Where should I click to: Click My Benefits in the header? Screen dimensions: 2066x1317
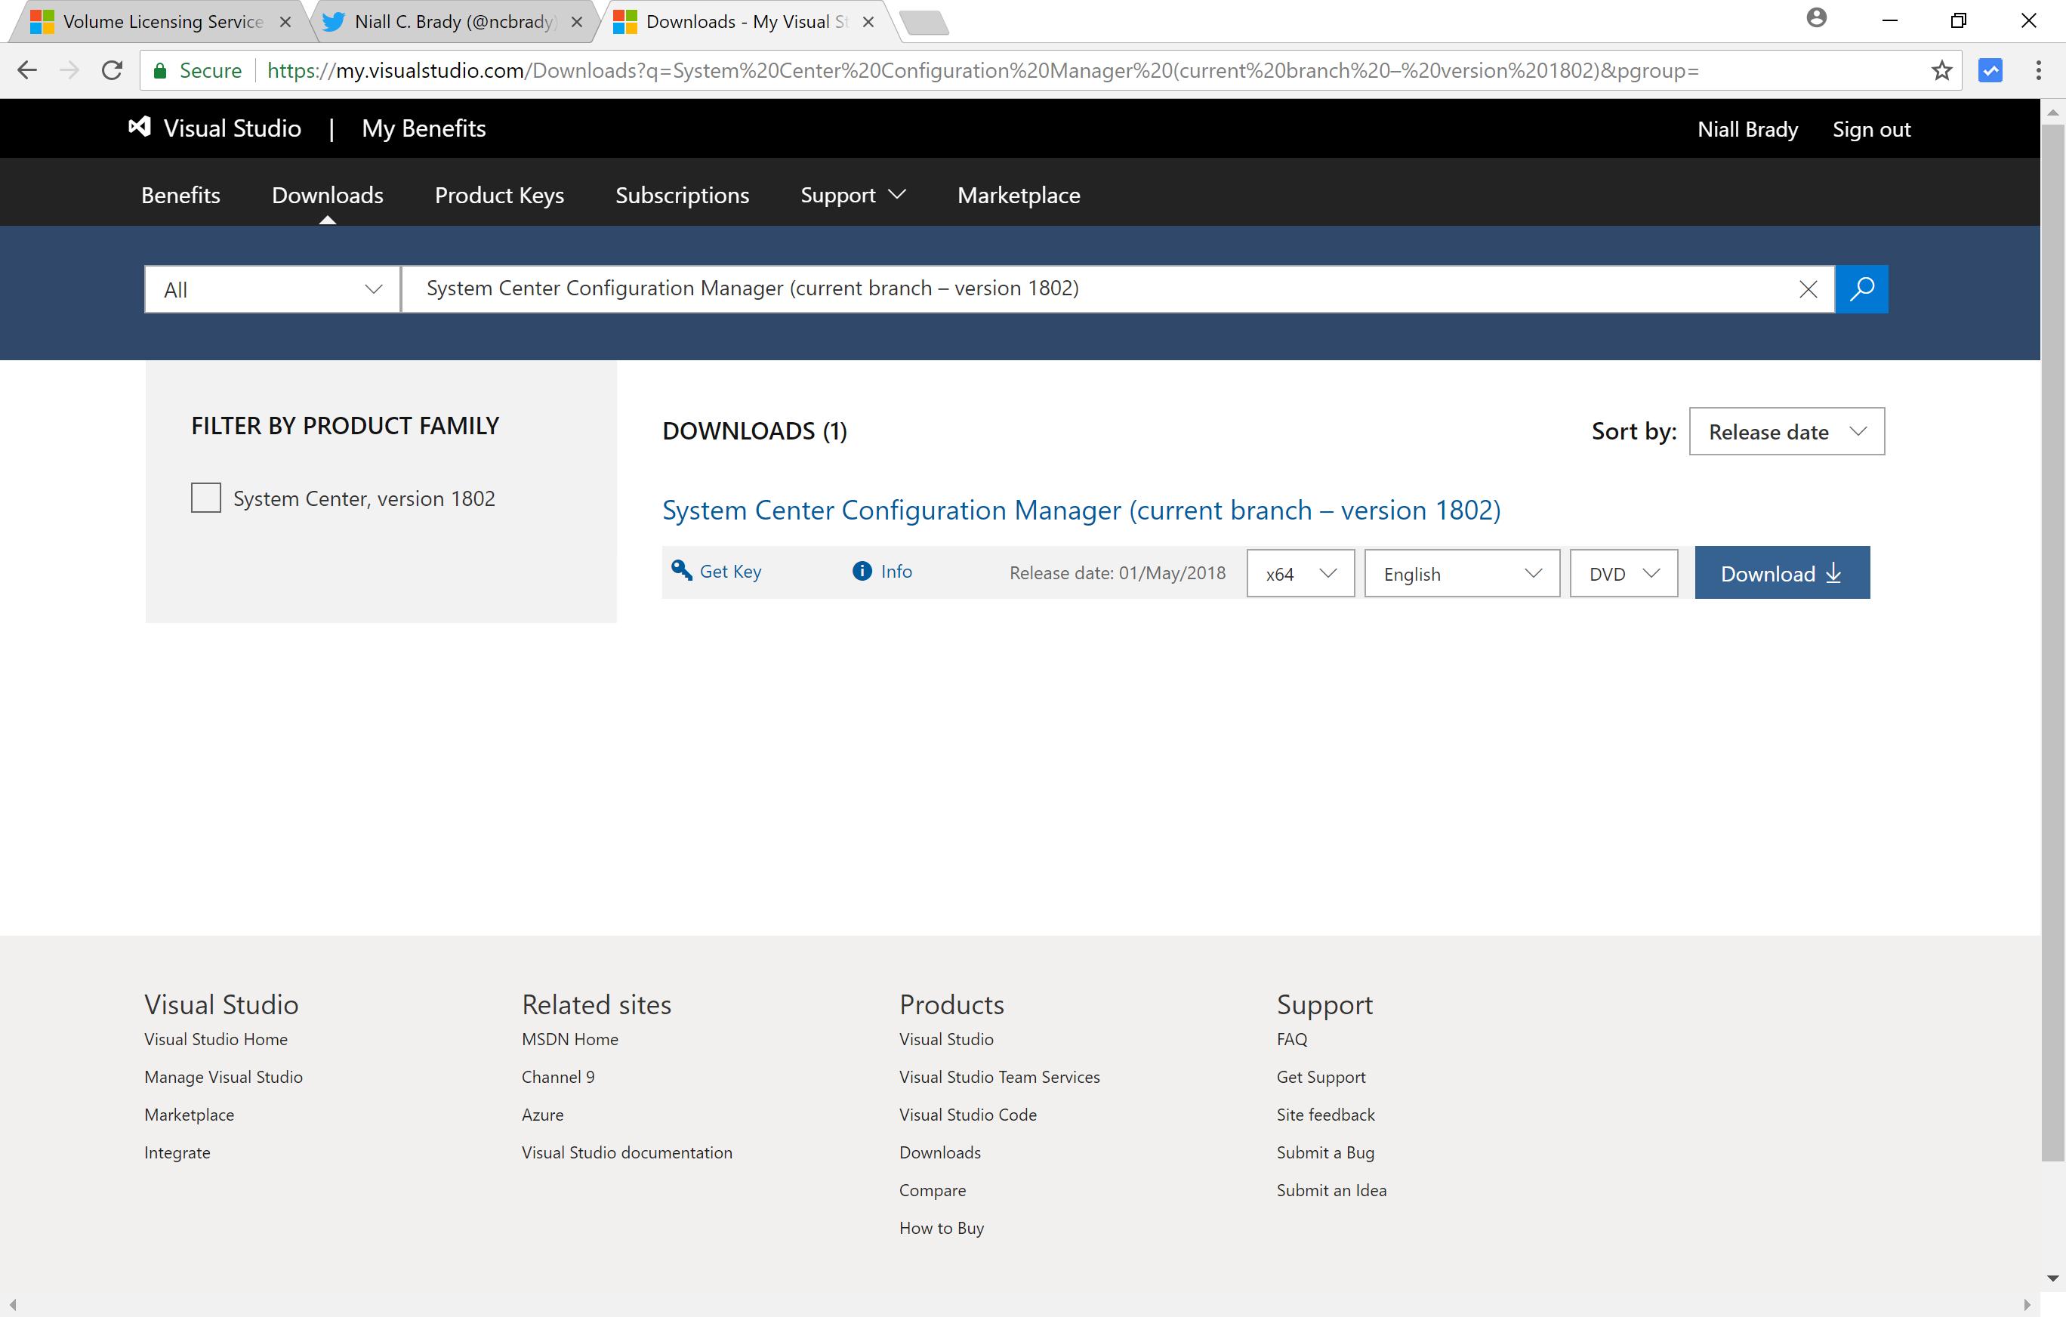pyautogui.click(x=424, y=128)
